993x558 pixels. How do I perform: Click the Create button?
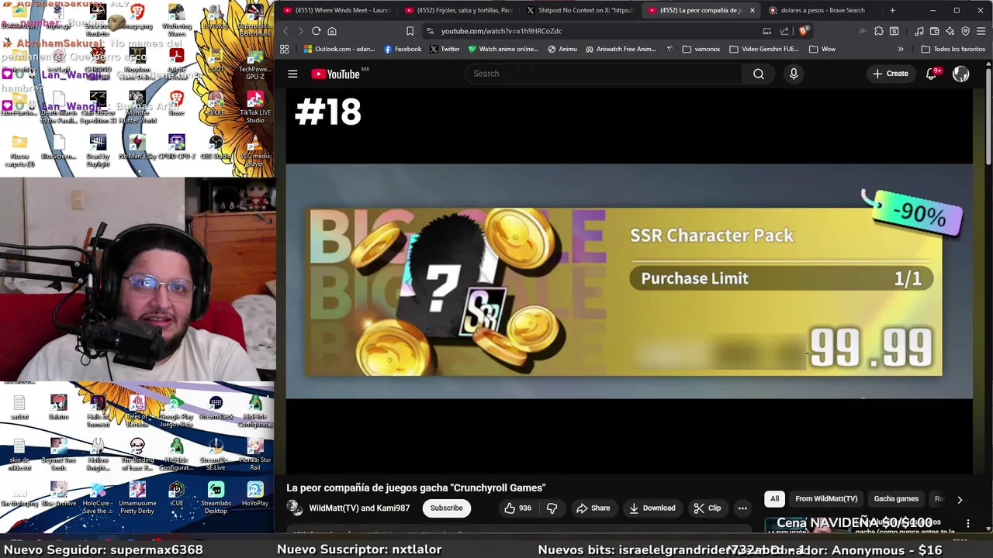(x=890, y=74)
